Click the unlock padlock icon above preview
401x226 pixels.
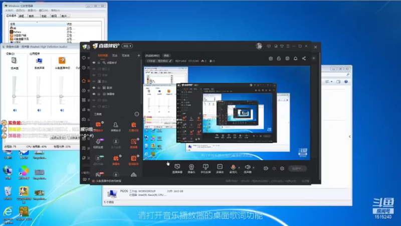(279, 58)
